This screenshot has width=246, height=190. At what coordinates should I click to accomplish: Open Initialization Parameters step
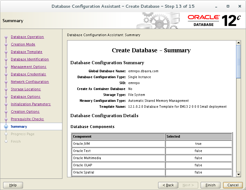pyautogui.click(x=31, y=104)
